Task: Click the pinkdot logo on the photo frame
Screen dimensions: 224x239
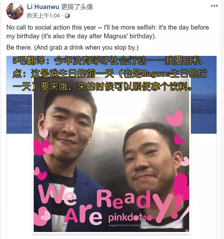Action: (130, 217)
